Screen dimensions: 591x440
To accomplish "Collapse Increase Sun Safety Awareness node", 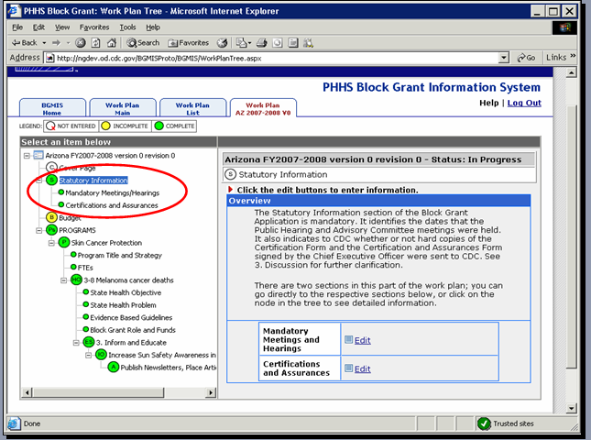I will point(89,355).
